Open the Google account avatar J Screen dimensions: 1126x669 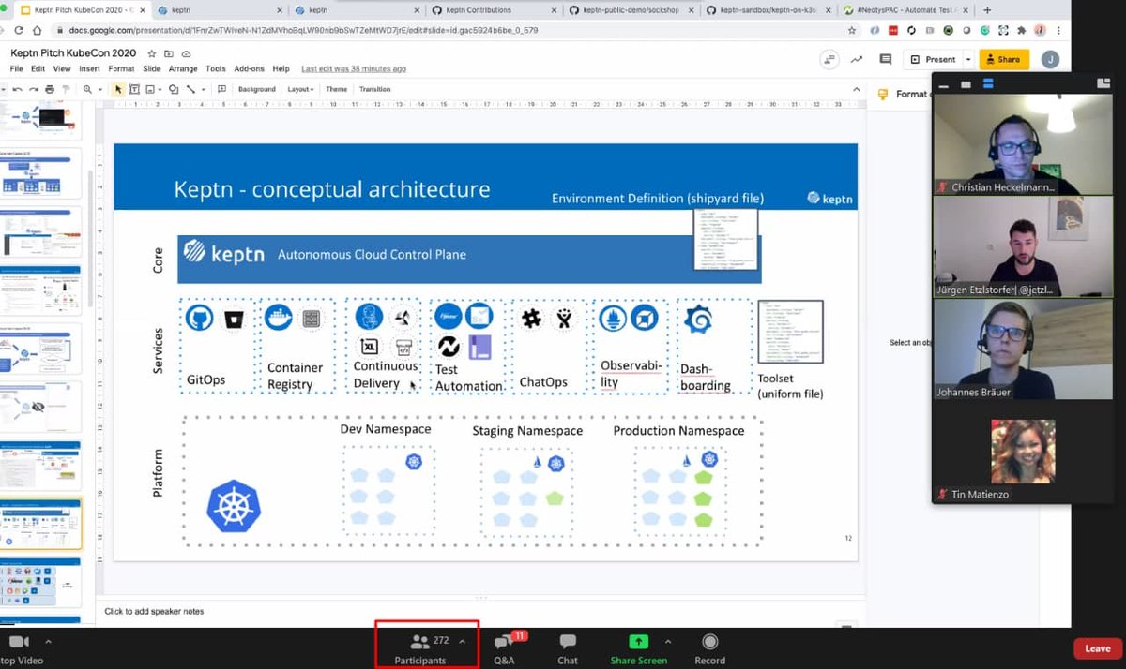pyautogui.click(x=1051, y=59)
